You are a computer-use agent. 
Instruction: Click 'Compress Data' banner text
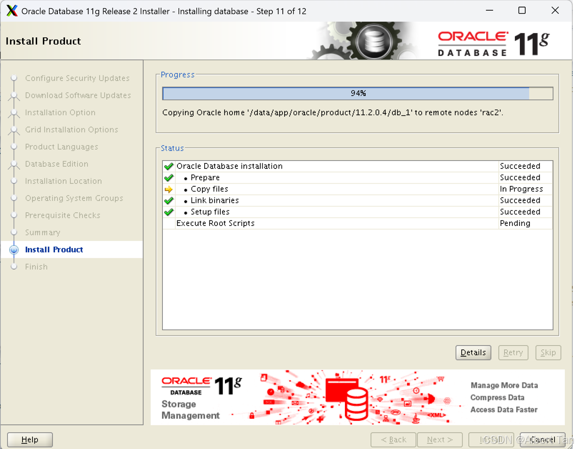(497, 398)
